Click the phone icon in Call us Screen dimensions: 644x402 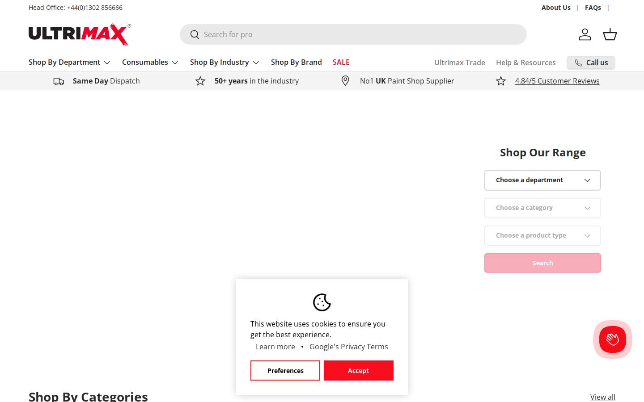tap(578, 63)
